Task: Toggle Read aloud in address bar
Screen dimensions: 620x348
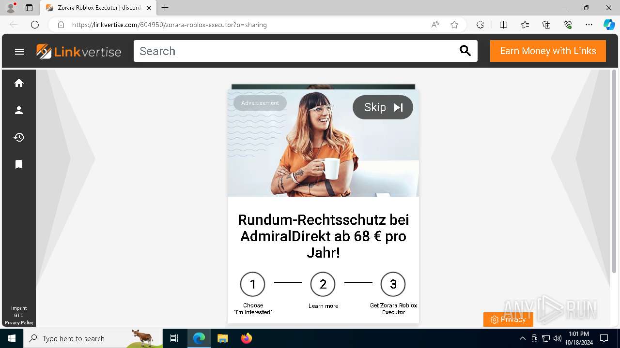Action: (435, 25)
